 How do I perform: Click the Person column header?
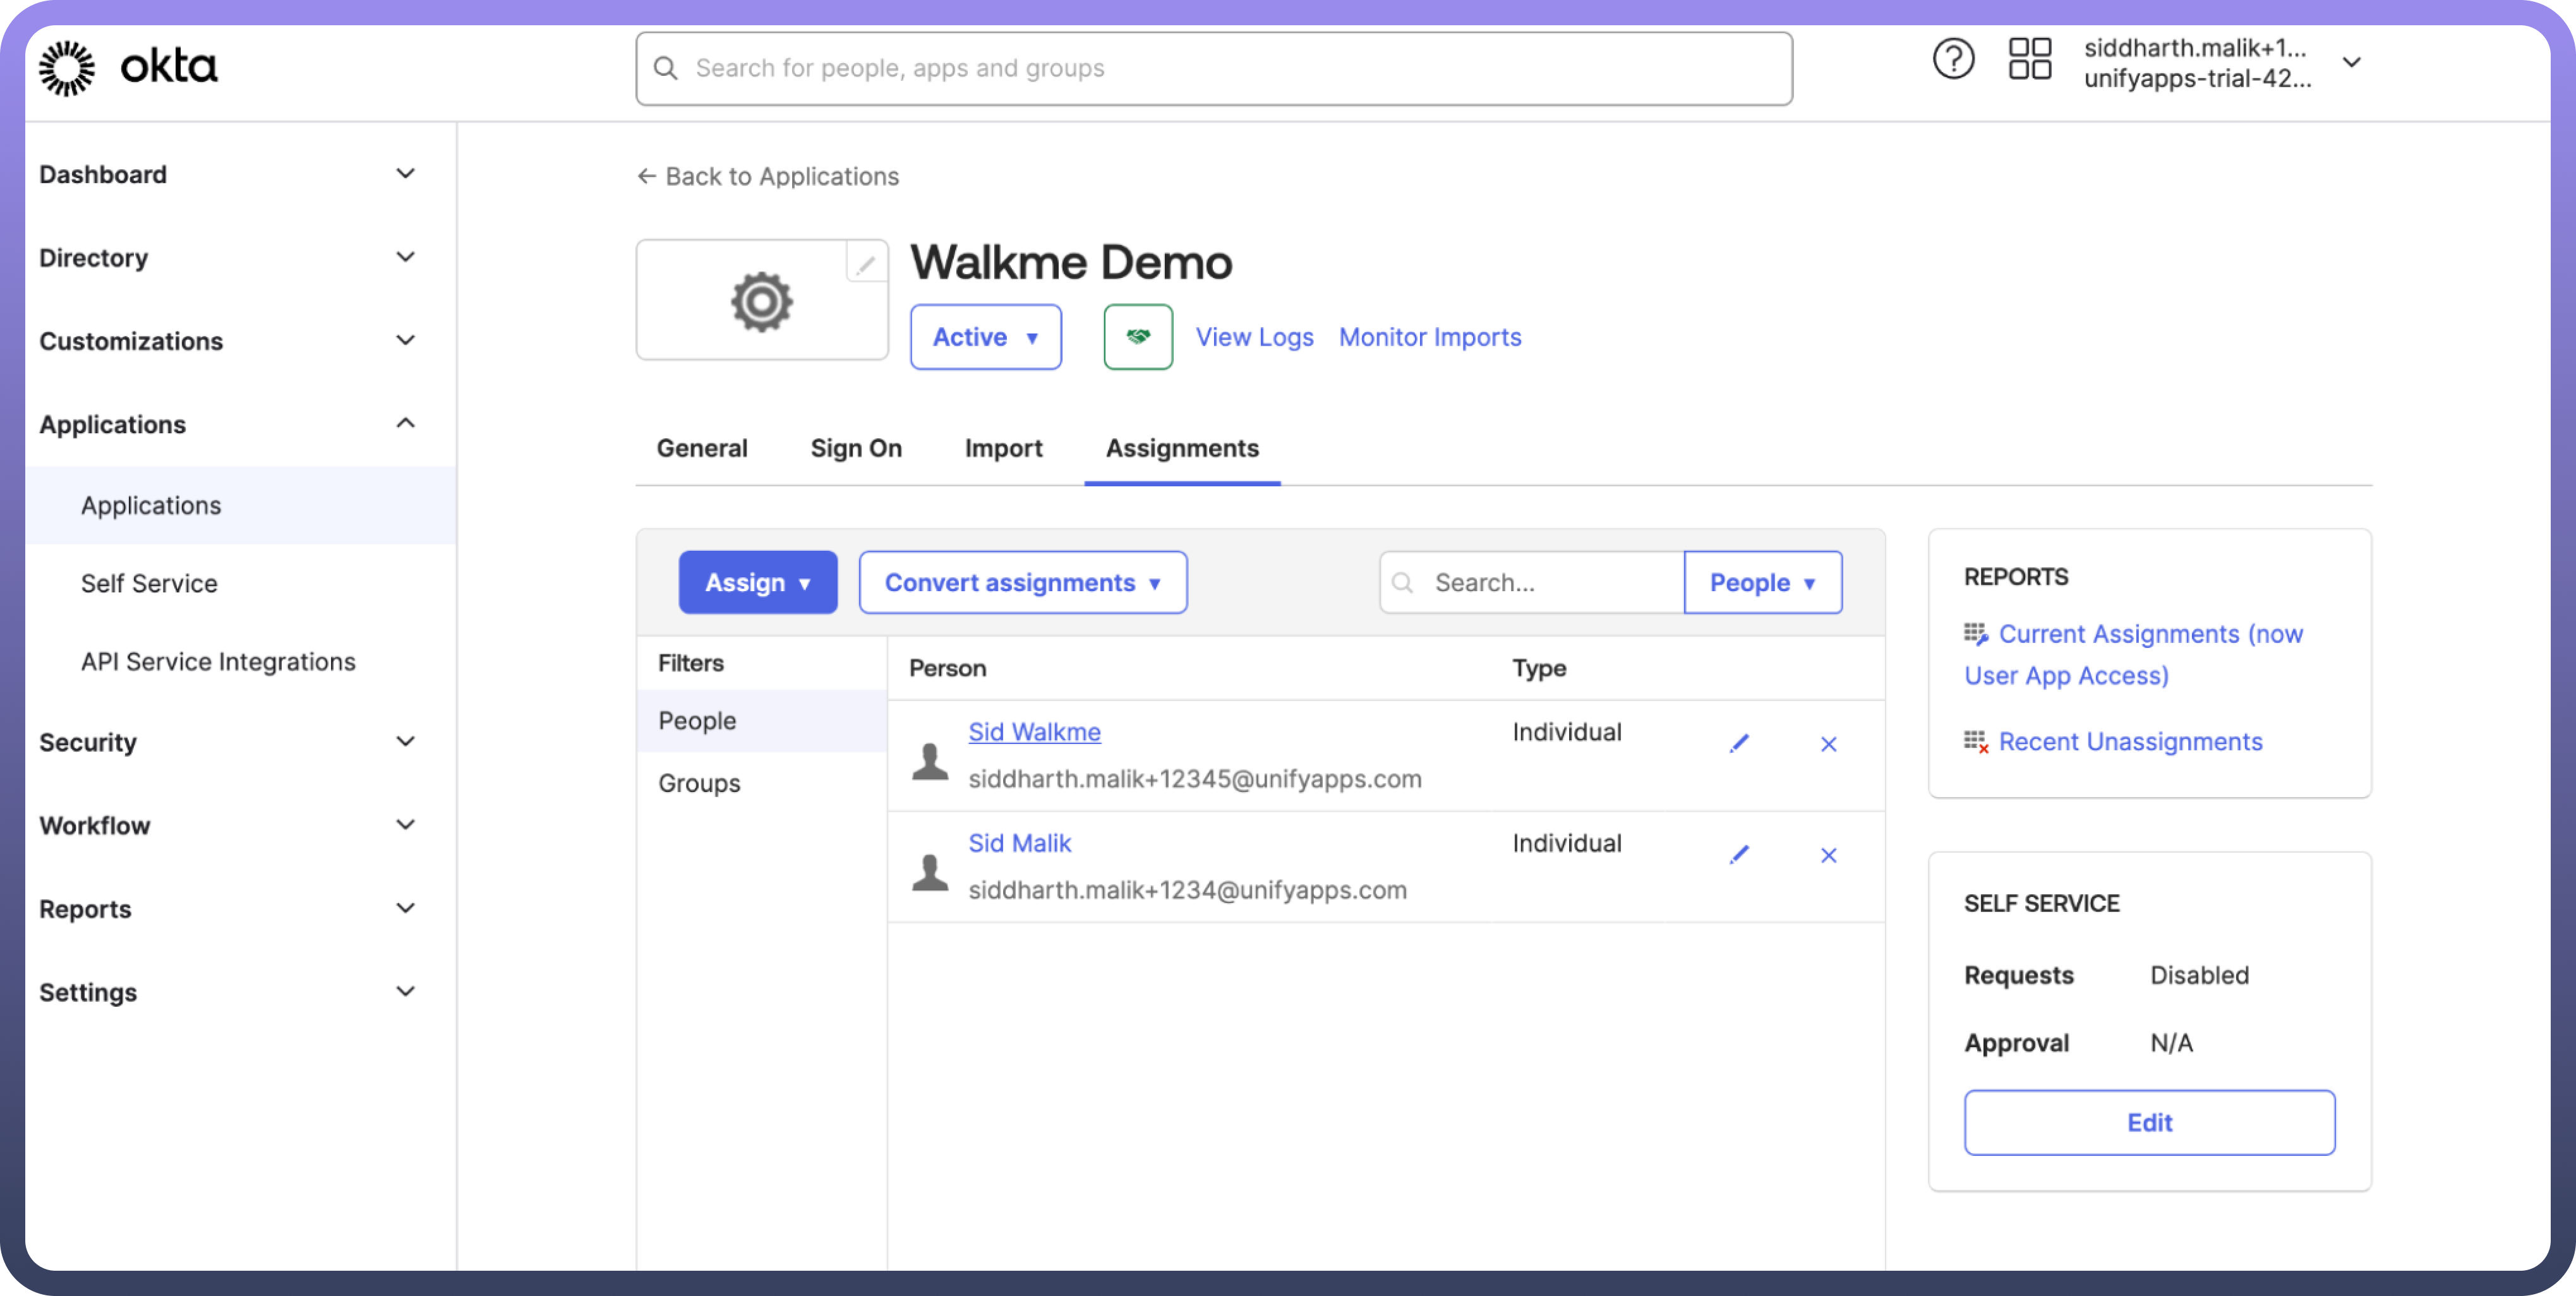point(947,668)
